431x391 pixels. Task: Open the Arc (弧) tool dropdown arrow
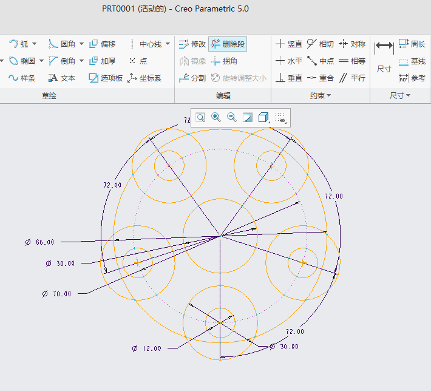click(x=35, y=44)
